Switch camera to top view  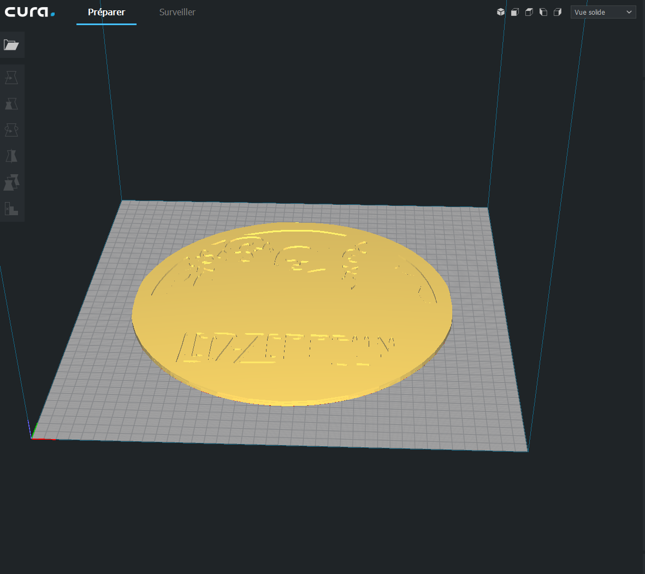(x=529, y=12)
